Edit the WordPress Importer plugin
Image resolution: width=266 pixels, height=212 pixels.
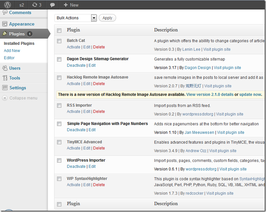coord(92,166)
